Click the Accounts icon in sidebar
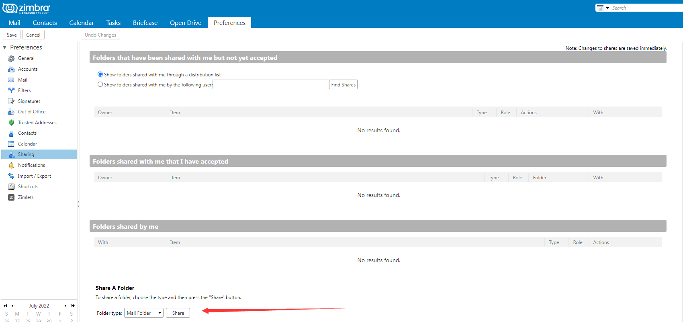 11,69
